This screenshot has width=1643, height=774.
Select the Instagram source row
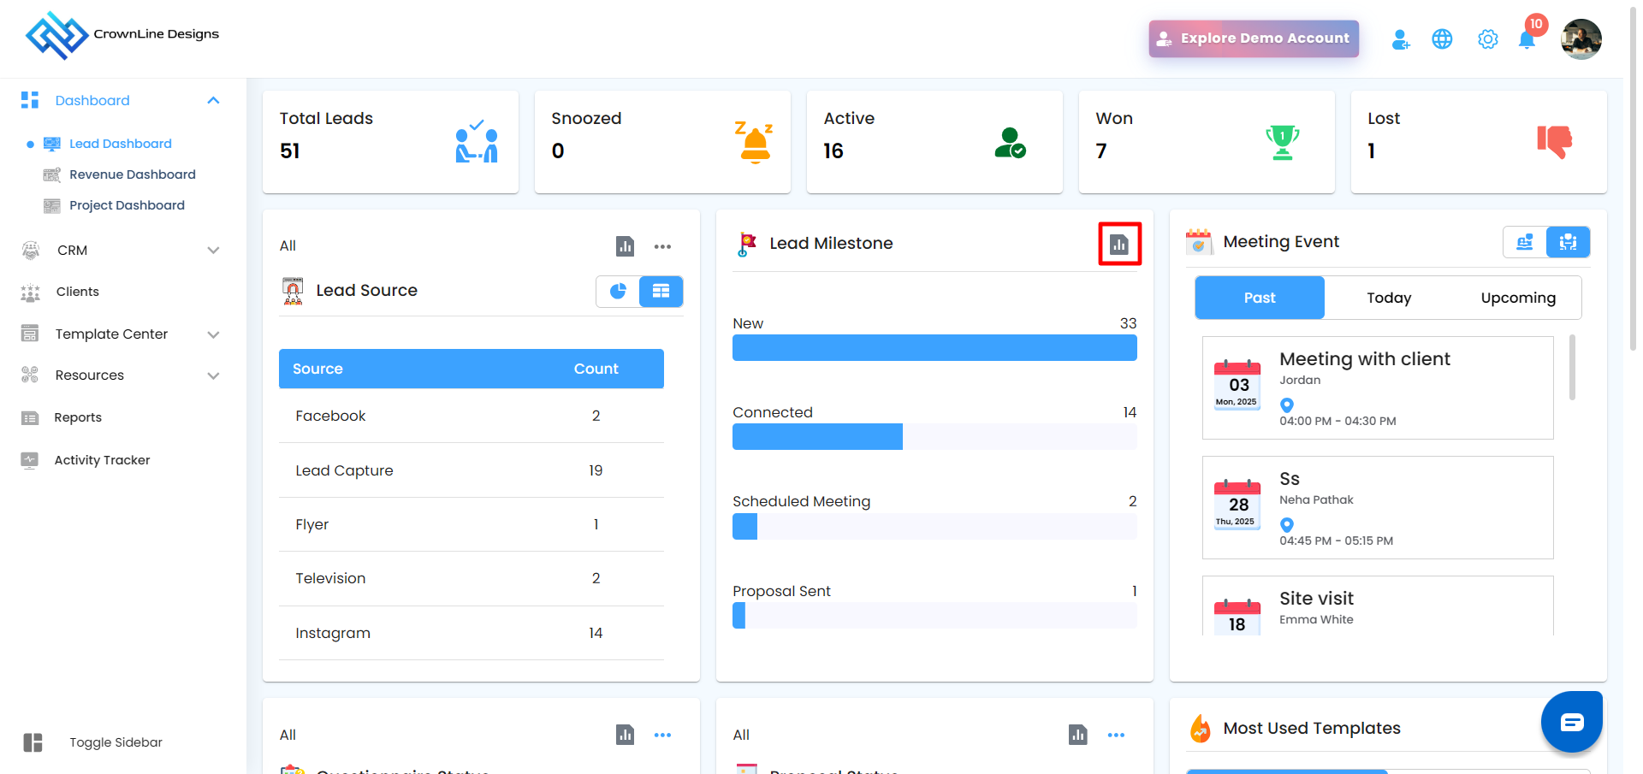[x=472, y=633]
